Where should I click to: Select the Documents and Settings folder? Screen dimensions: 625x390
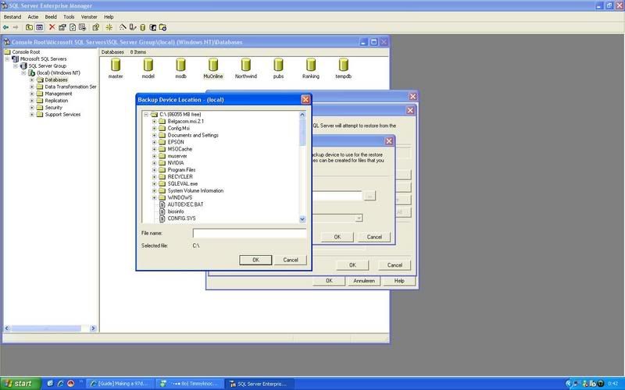[x=193, y=135]
